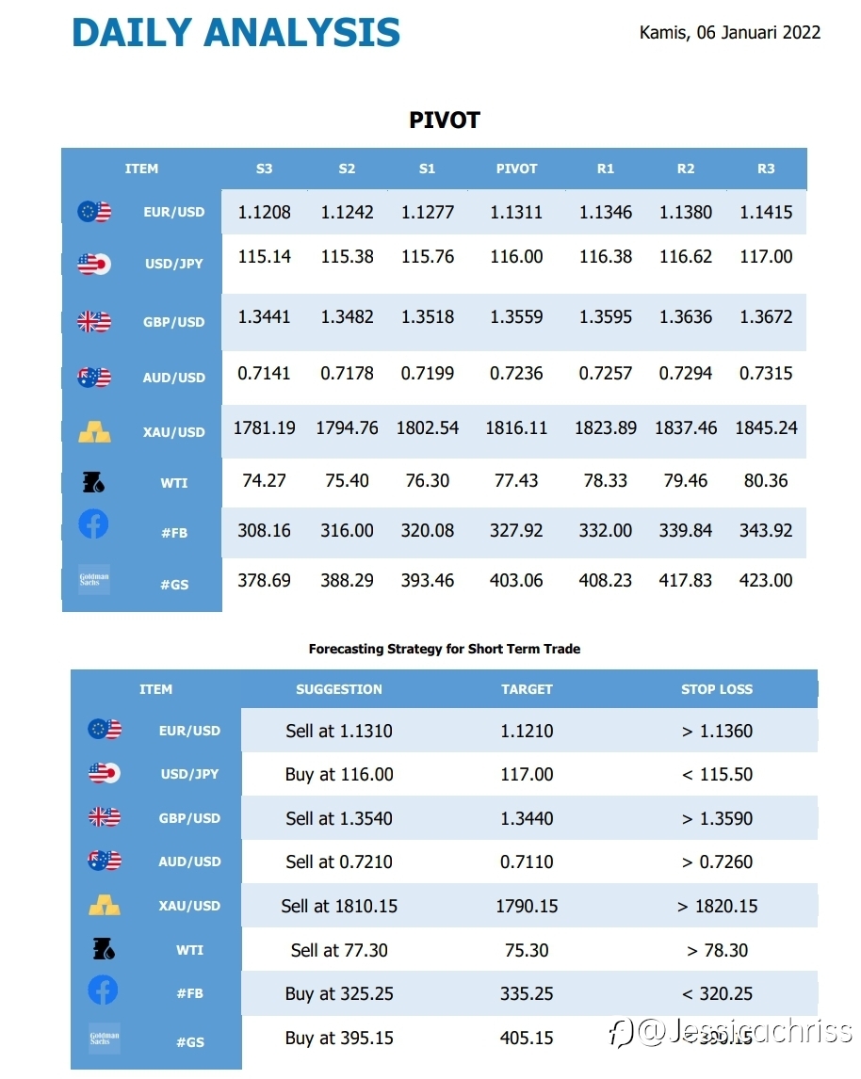
Task: Click the SUGGESTION column header
Action: (x=338, y=689)
